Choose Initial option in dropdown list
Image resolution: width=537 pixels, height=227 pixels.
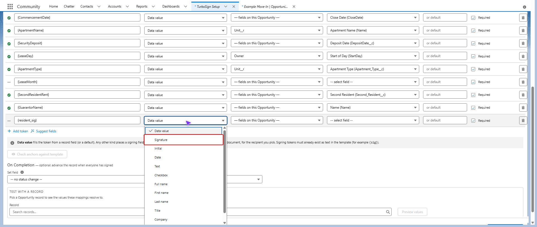[184, 148]
